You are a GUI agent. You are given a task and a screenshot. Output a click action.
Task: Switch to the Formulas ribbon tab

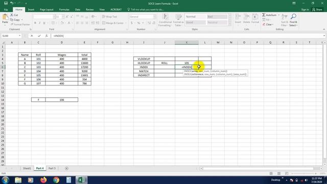[x=64, y=10]
